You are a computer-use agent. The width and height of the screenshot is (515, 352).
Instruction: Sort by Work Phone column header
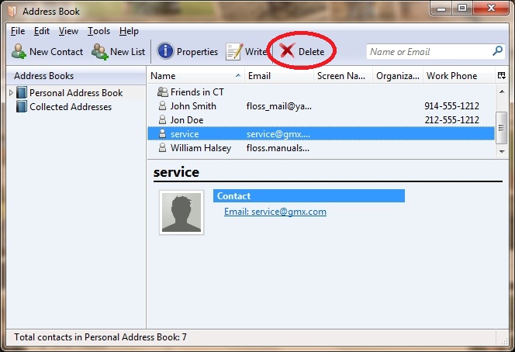pos(459,76)
